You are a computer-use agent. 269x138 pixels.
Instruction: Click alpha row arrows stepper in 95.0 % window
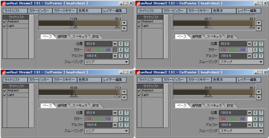[115, 125]
